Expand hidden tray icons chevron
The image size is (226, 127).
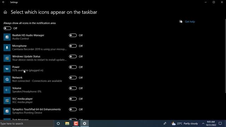pyautogui.click(x=203, y=123)
